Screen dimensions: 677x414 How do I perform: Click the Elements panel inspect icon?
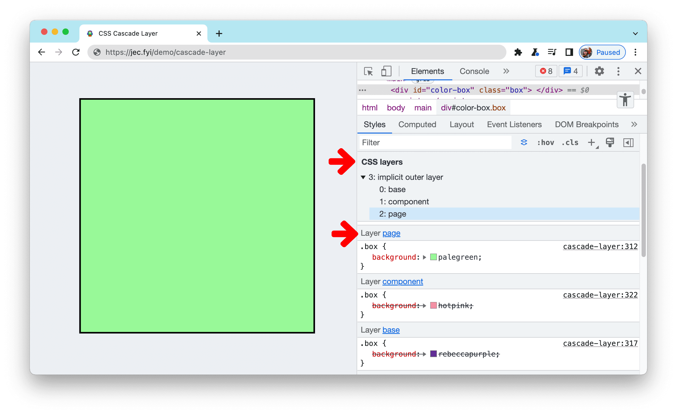point(368,71)
